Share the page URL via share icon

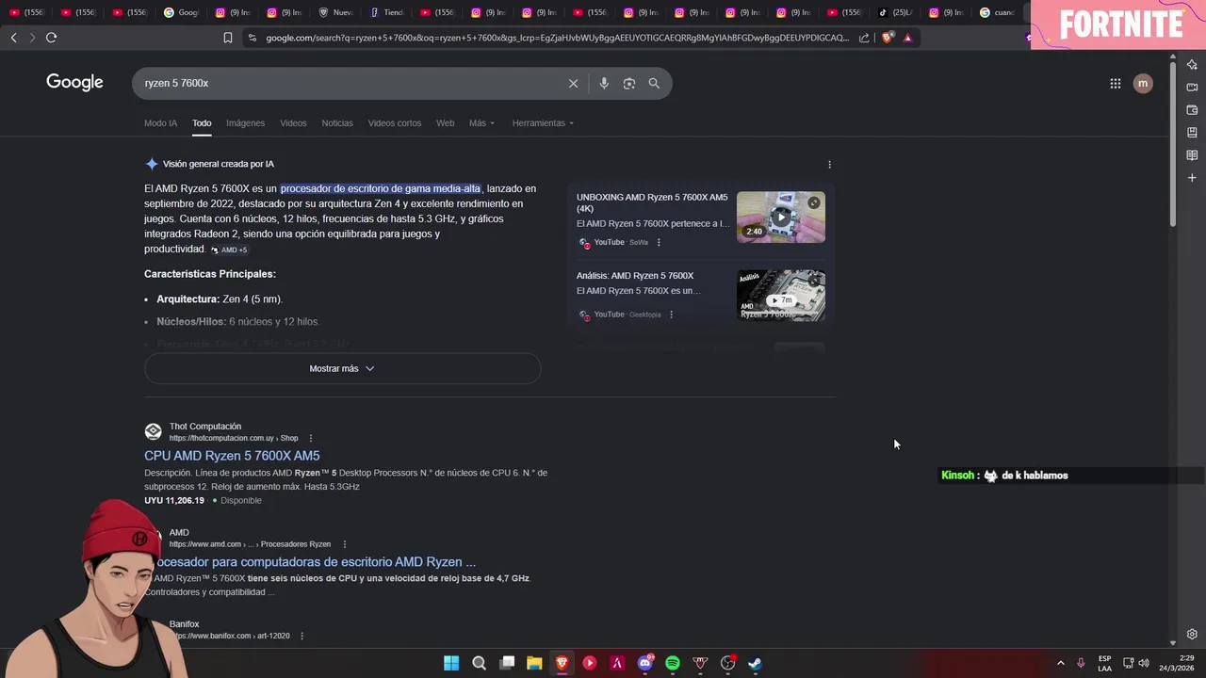(x=864, y=38)
